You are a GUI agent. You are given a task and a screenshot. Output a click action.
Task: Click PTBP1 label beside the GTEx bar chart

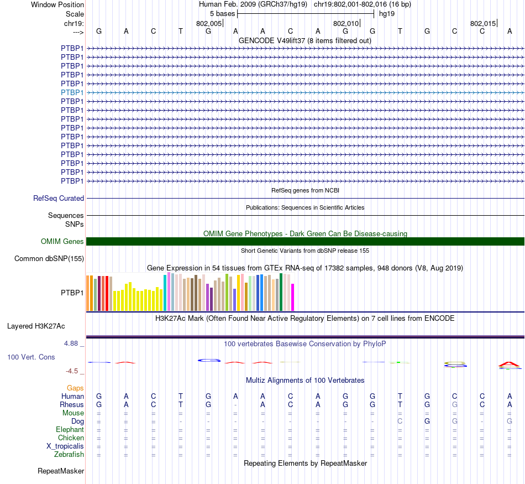72,293
